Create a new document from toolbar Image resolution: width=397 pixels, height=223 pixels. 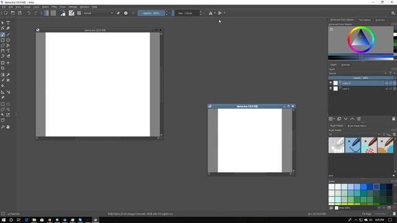pos(6,13)
